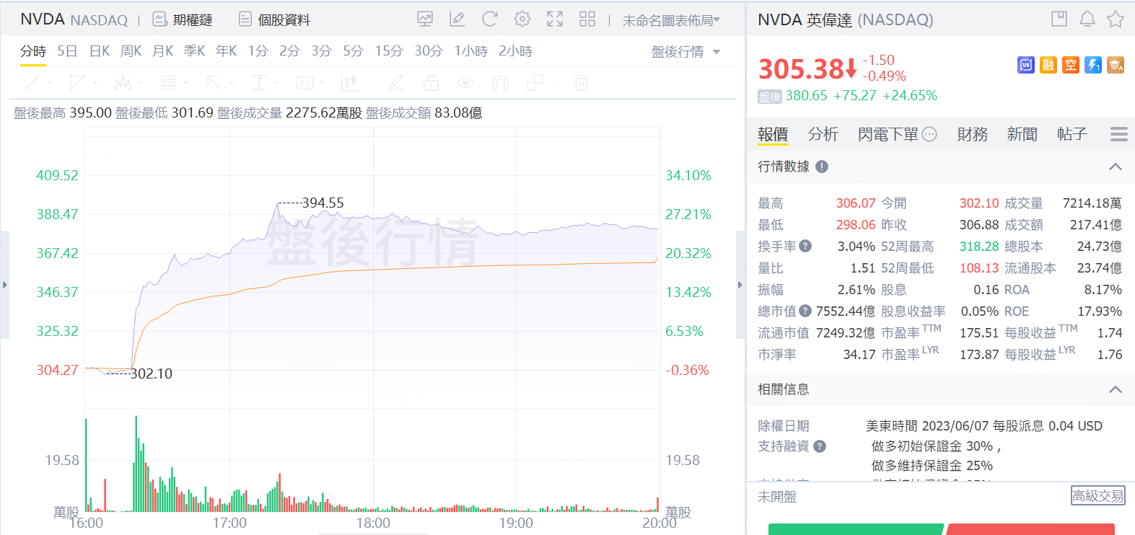
Task: Select the 年K timeframe
Action: pos(227,51)
